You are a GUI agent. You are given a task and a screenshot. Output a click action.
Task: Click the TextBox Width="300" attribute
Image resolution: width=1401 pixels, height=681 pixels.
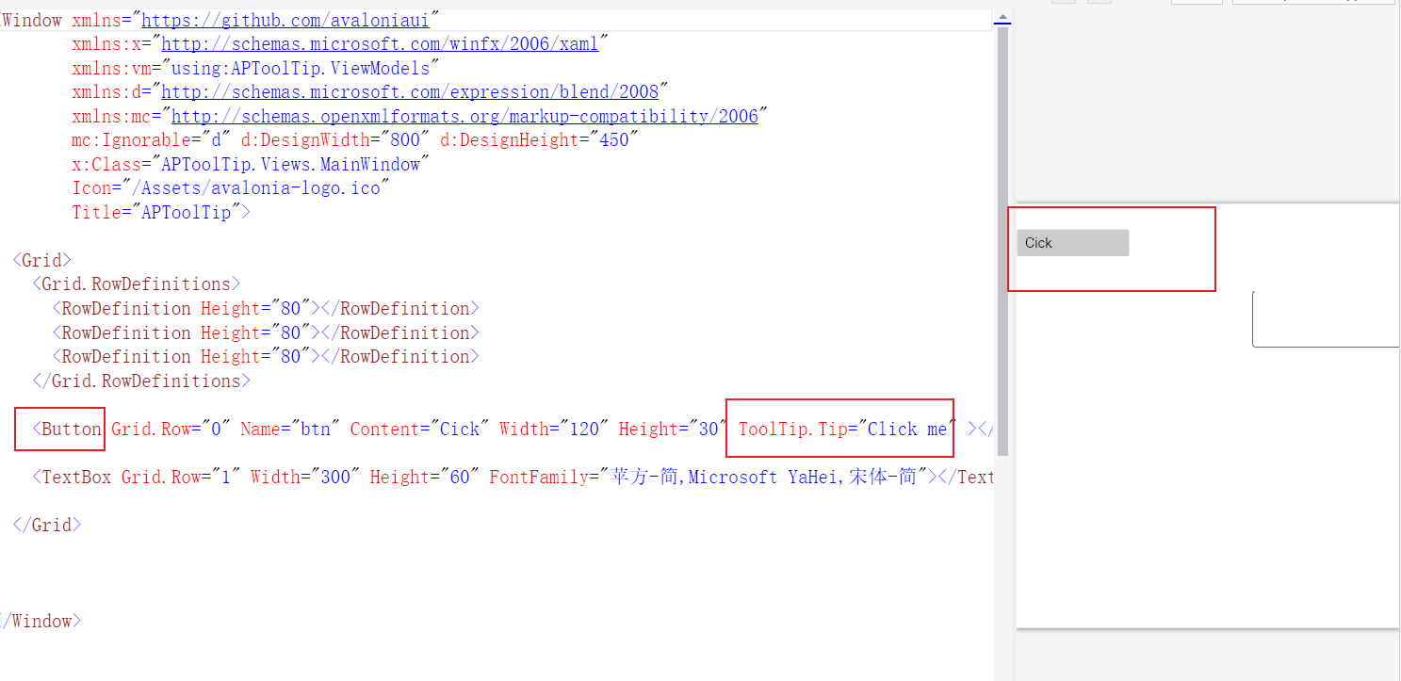pyautogui.click(x=305, y=478)
